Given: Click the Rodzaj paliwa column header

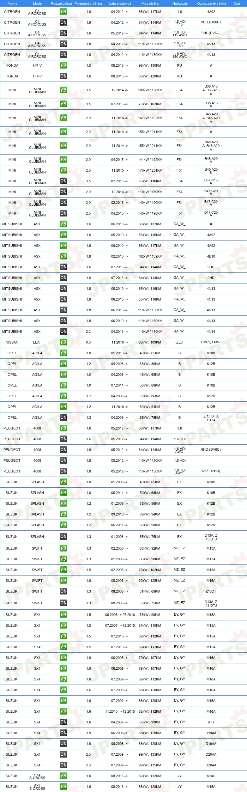Looking at the screenshot, I should coord(61,3).
